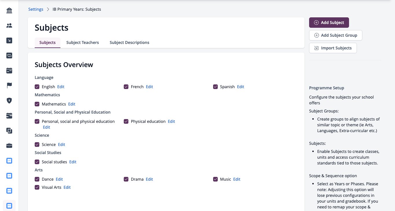Open the swap arrows transfer icon in sidebar
The height and width of the screenshot is (211, 395).
[9, 56]
